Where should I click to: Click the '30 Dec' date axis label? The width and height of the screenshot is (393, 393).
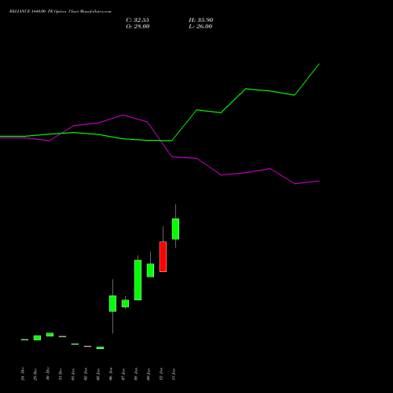pyautogui.click(x=48, y=374)
